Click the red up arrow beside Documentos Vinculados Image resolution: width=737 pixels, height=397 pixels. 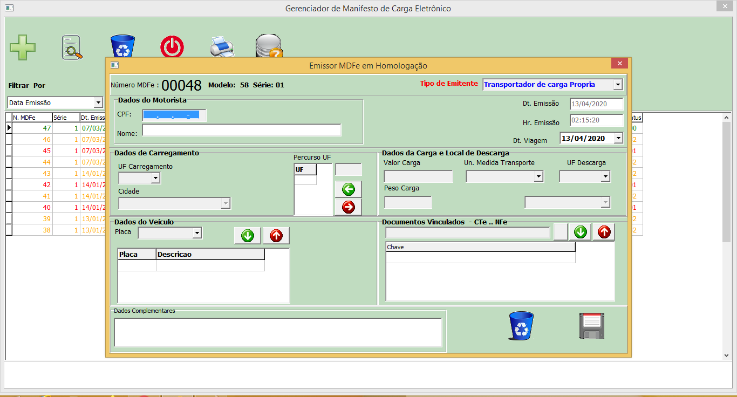[603, 232]
